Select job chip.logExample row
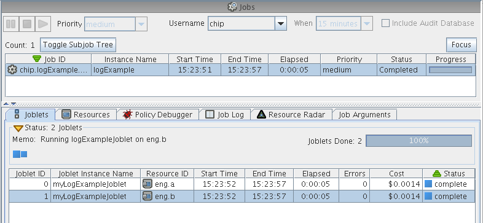 pos(240,70)
